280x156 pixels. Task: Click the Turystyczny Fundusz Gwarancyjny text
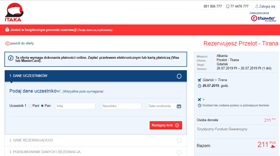[x=222, y=129]
